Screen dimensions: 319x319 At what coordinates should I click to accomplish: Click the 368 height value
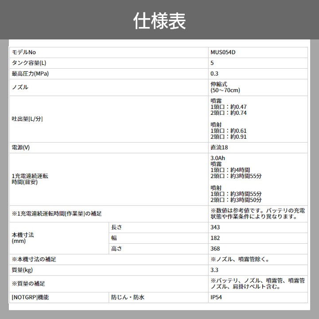[x=215, y=249]
